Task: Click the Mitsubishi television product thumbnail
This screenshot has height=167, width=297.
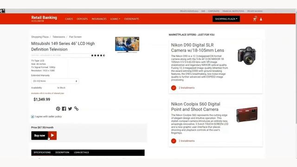Action: point(127,45)
